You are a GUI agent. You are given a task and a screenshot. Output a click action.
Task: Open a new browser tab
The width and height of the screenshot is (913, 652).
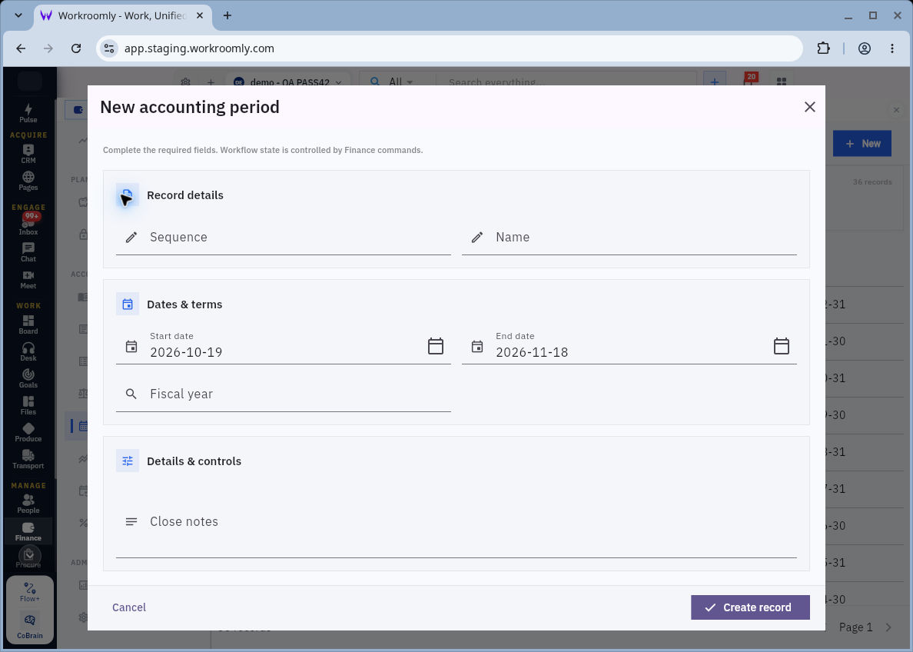tap(227, 15)
